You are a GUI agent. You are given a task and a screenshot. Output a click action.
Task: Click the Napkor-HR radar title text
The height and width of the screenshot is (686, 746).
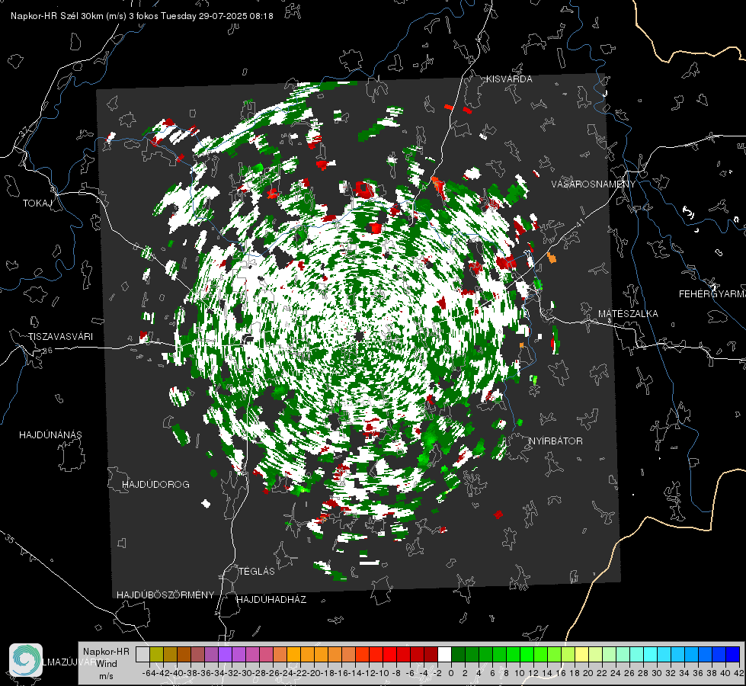point(142,16)
